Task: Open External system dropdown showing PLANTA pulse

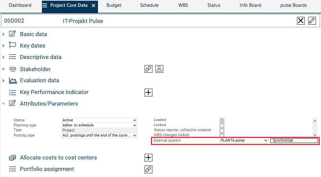Action: [x=266, y=141]
